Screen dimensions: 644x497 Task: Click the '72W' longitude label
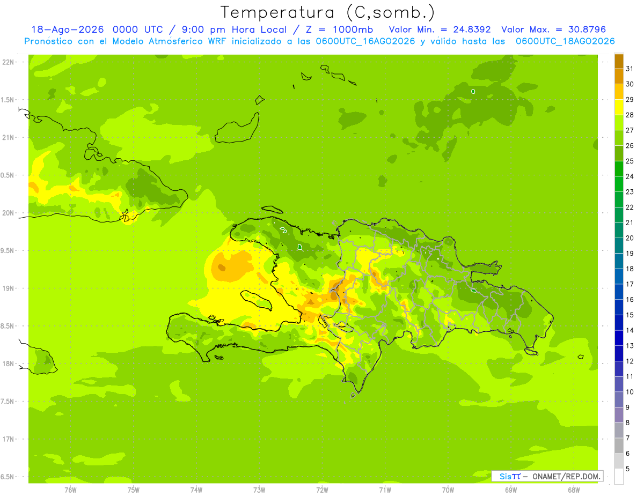tap(322, 490)
